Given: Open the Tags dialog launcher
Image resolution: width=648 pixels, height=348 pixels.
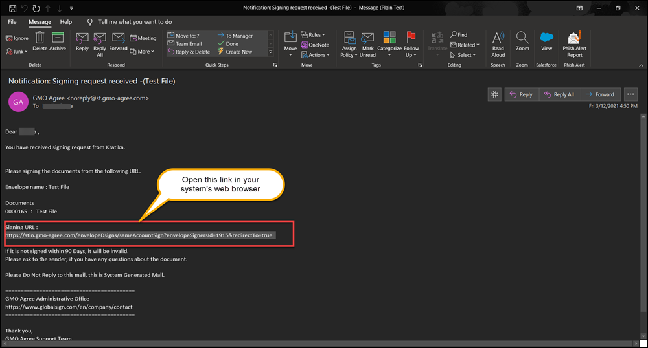Looking at the screenshot, I should pyautogui.click(x=420, y=65).
